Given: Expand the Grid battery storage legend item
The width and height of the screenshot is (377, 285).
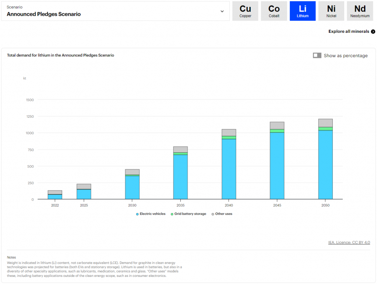Looking at the screenshot, I should coord(188,214).
